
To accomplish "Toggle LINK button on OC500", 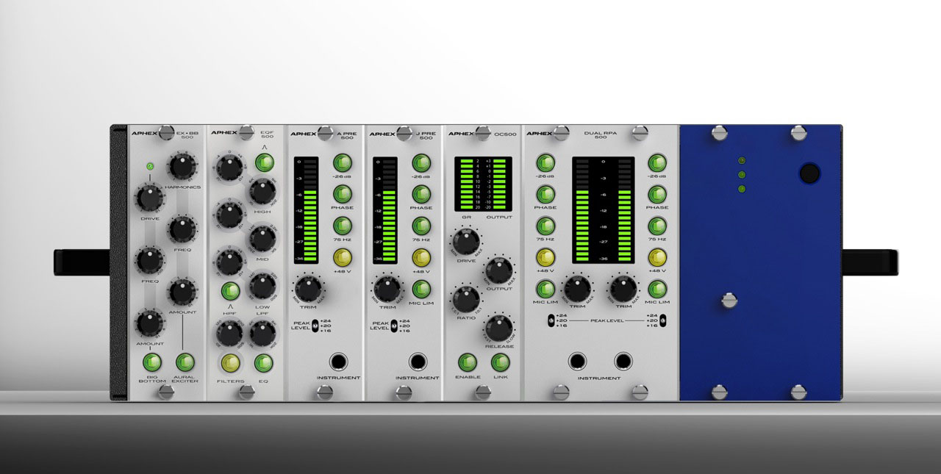I will click(x=501, y=362).
